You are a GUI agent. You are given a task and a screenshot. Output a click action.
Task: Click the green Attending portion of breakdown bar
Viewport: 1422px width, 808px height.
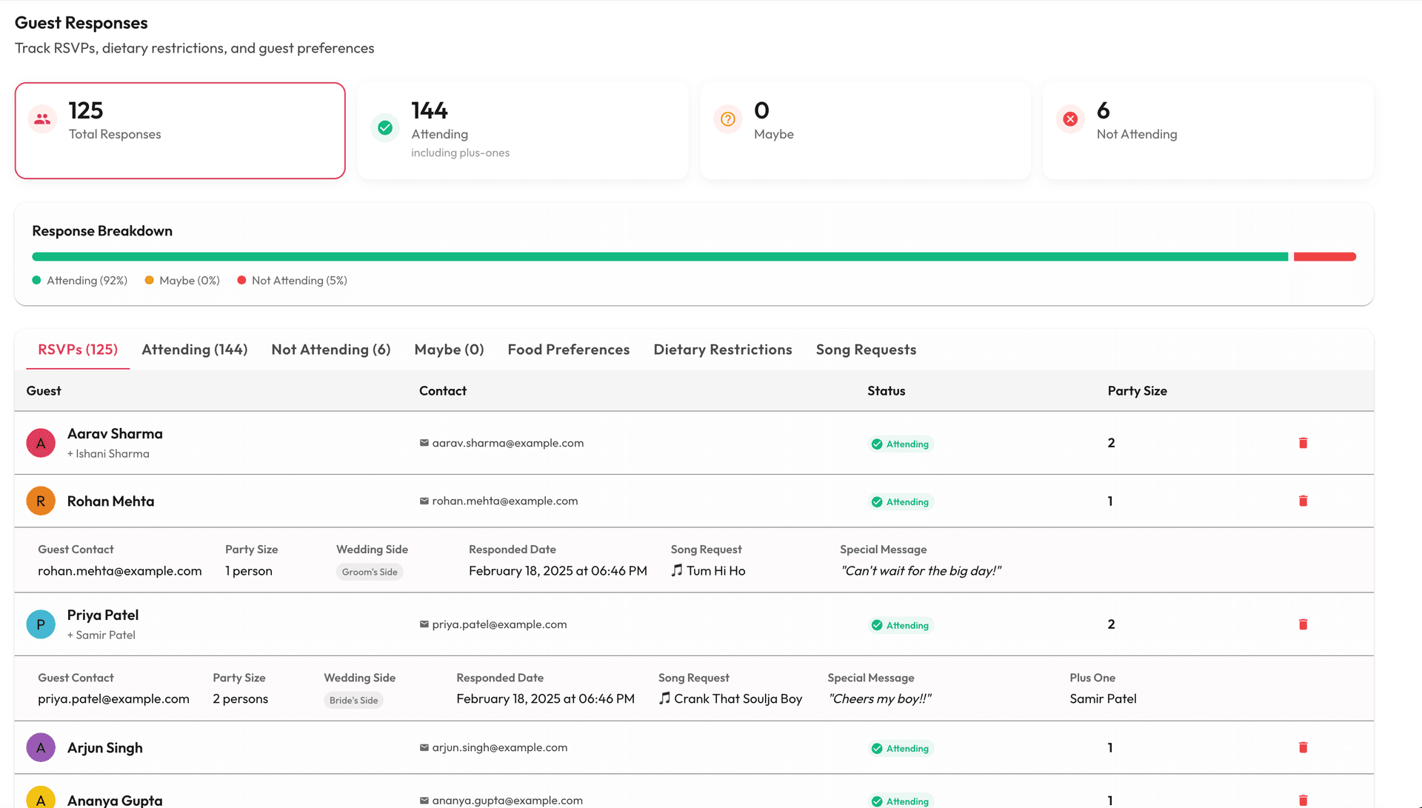659,257
